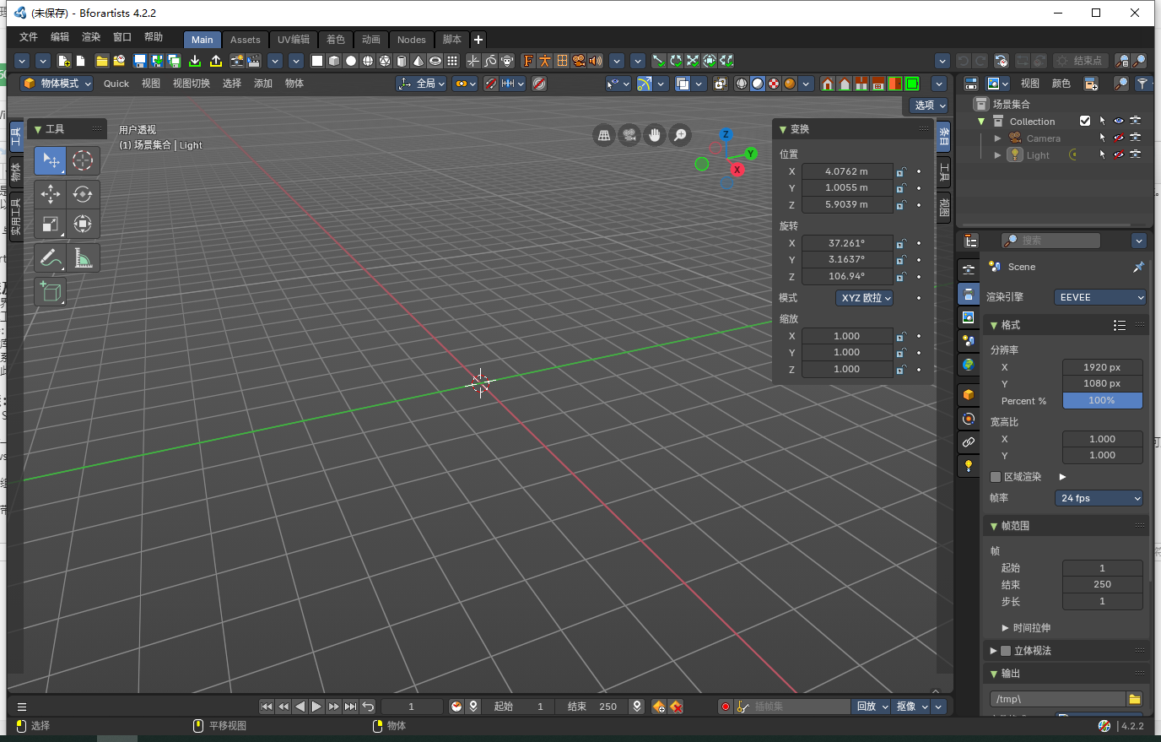The height and width of the screenshot is (742, 1161).
Task: Click the save file floppy icon
Action: [140, 61]
